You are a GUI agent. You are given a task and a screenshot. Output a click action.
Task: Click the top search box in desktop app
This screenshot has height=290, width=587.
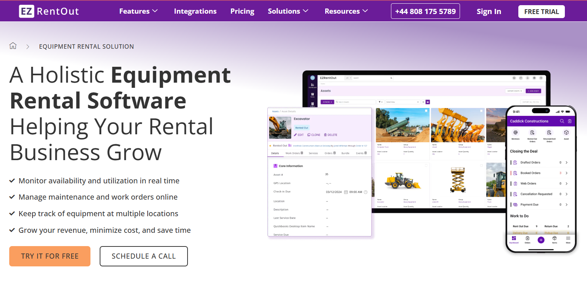click(x=372, y=78)
